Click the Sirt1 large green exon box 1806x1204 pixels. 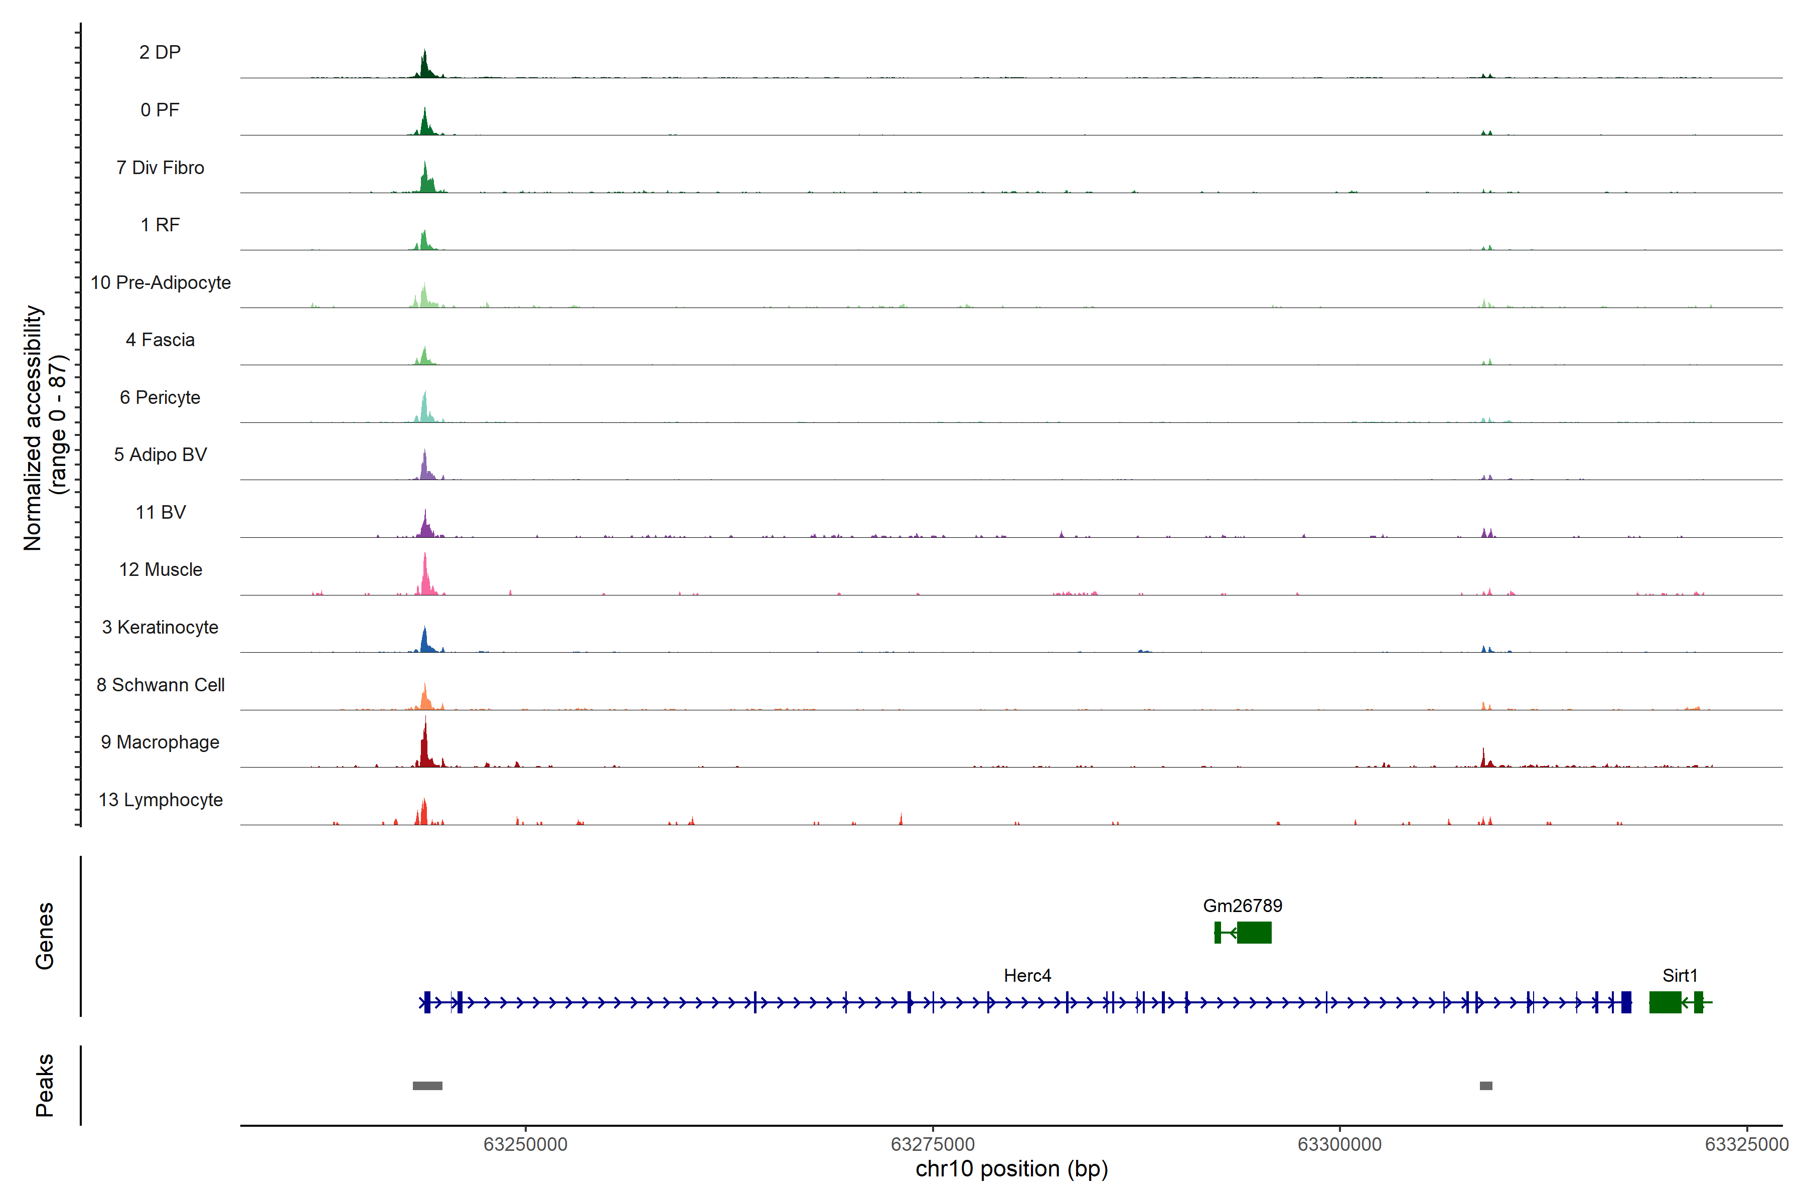1665,1002
